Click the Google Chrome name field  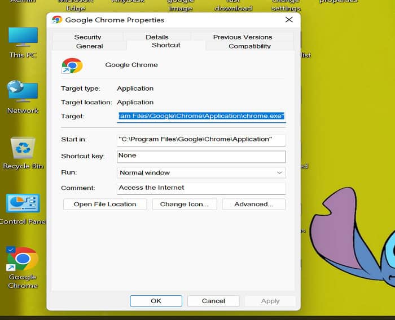point(131,65)
